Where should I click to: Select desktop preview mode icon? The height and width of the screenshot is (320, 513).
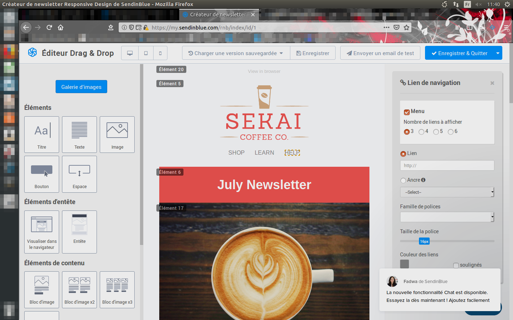coord(130,53)
